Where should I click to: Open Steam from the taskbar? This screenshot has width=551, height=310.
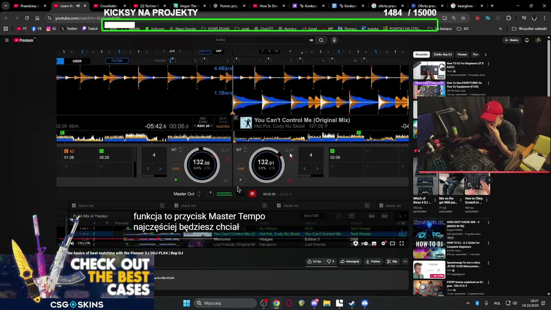click(352, 303)
